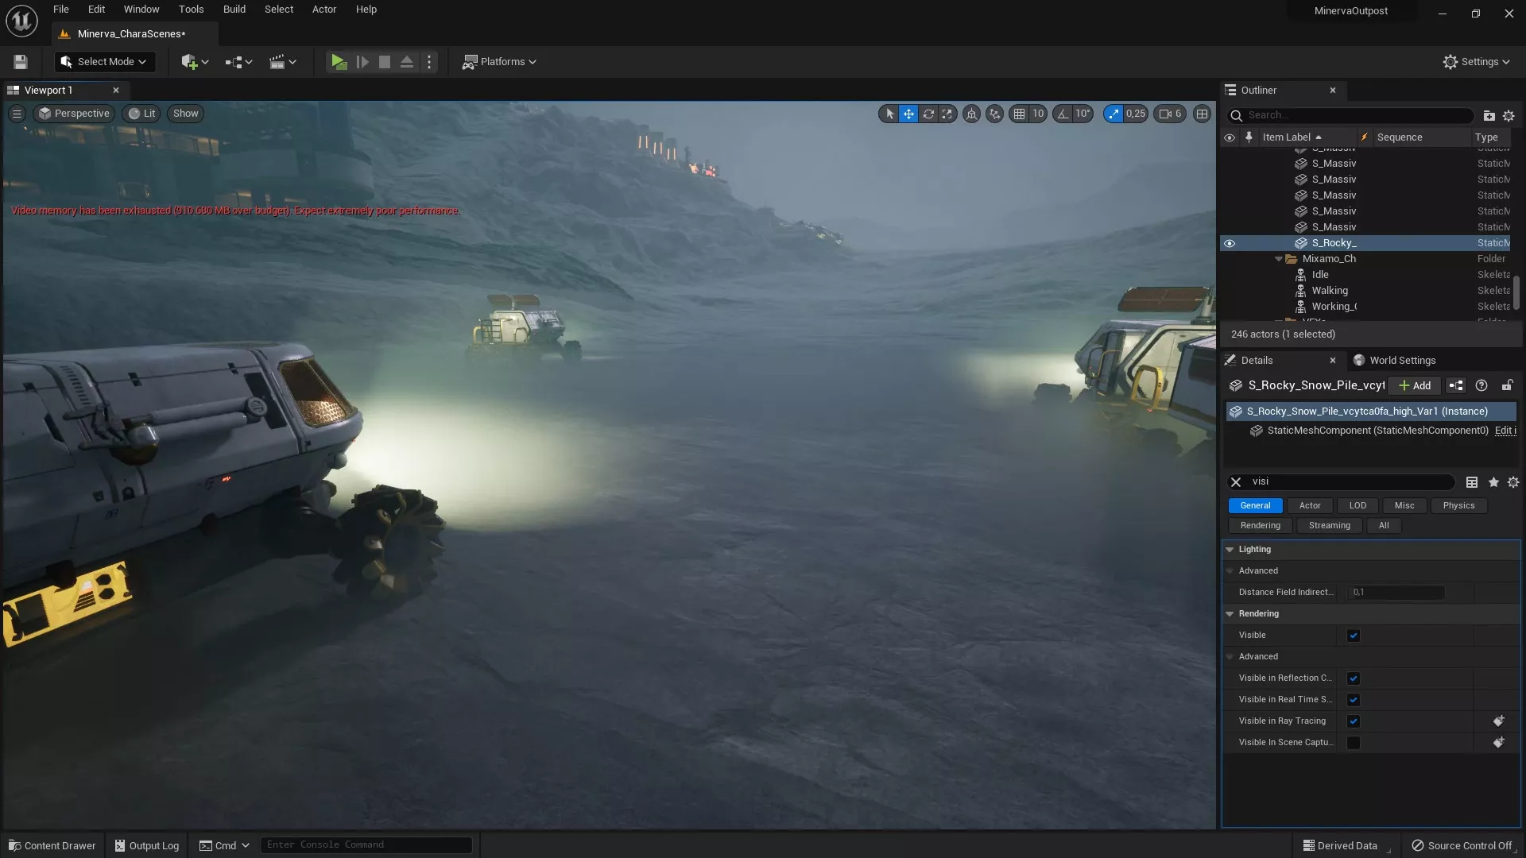
Task: Toggle grid snapping icon in viewport
Action: [x=1019, y=114]
